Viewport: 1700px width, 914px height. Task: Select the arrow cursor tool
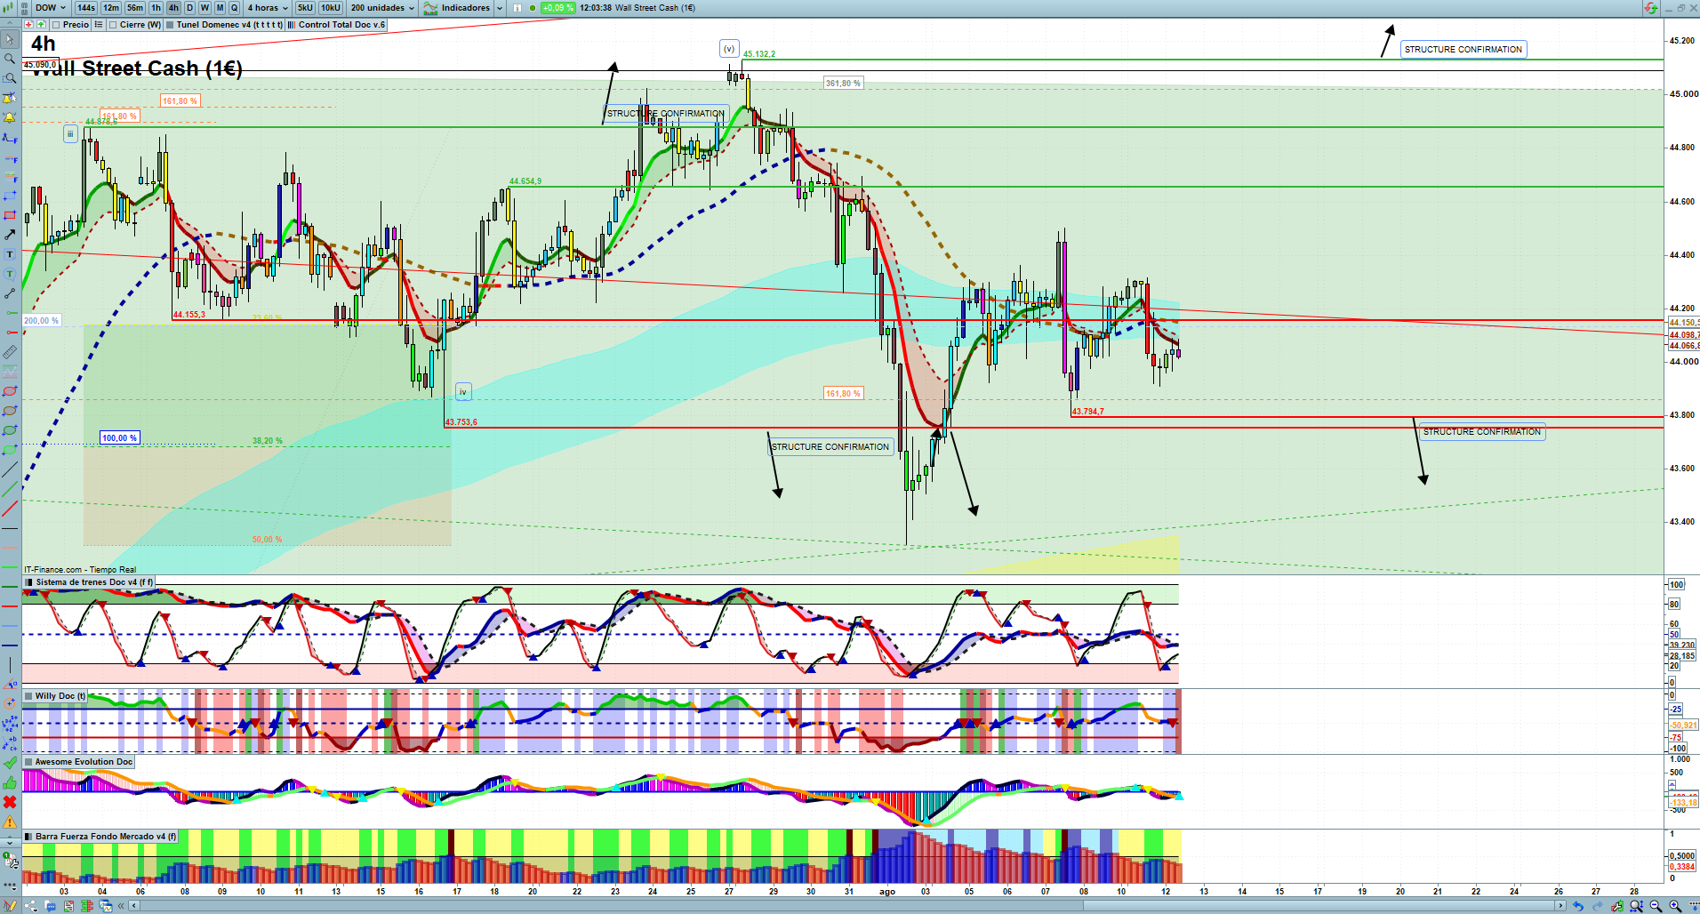click(10, 39)
